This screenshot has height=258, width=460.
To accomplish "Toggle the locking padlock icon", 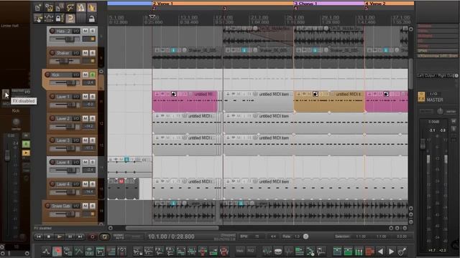I will (x=59, y=19).
